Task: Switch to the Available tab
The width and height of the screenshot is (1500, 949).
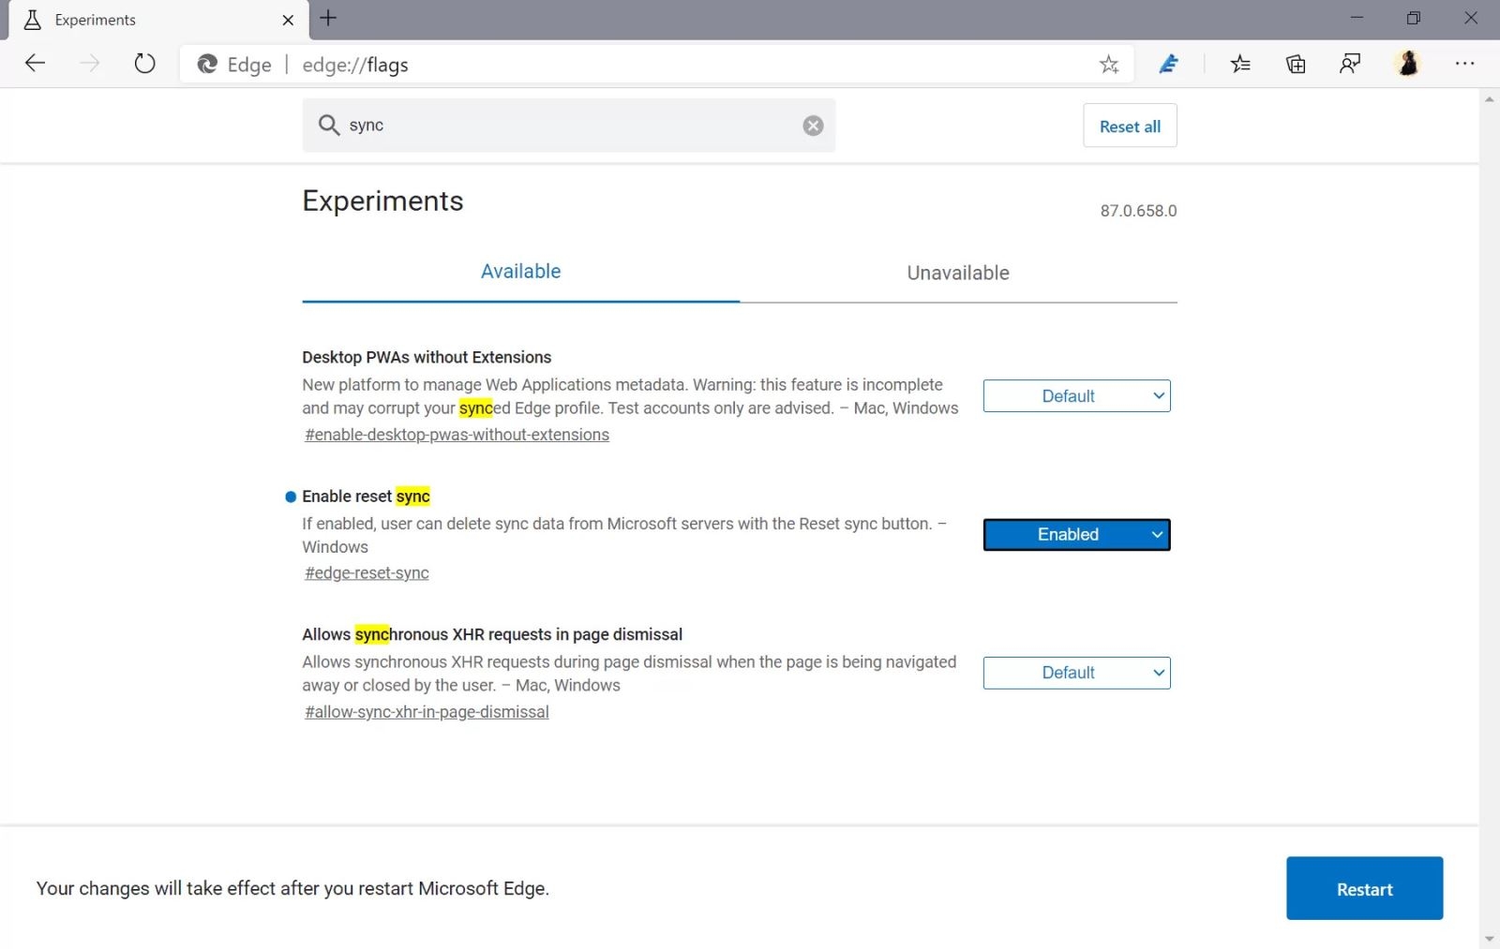Action: coord(520,272)
